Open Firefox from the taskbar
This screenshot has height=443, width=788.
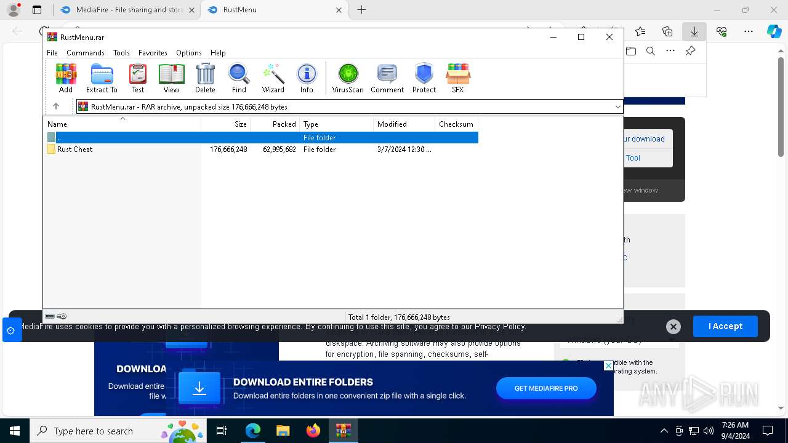(x=313, y=431)
